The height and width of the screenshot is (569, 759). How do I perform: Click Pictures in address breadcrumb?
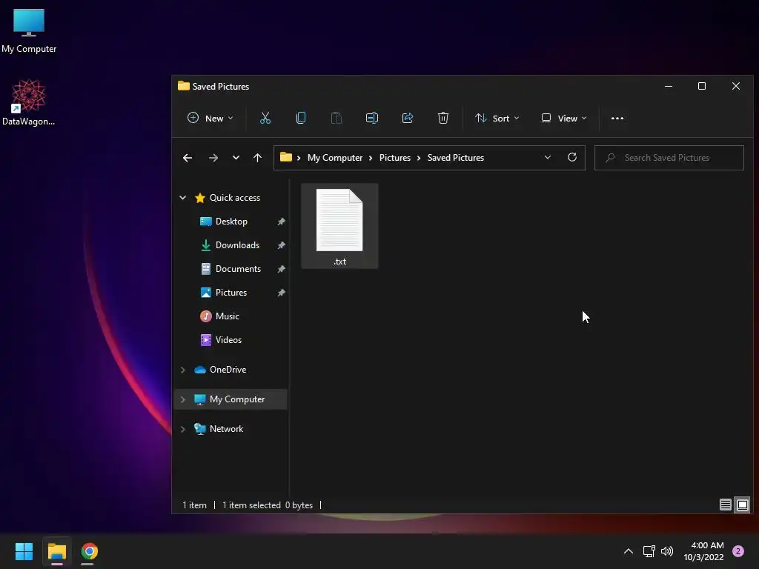(394, 158)
